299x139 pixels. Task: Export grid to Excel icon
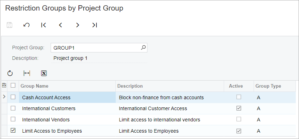pos(44,73)
